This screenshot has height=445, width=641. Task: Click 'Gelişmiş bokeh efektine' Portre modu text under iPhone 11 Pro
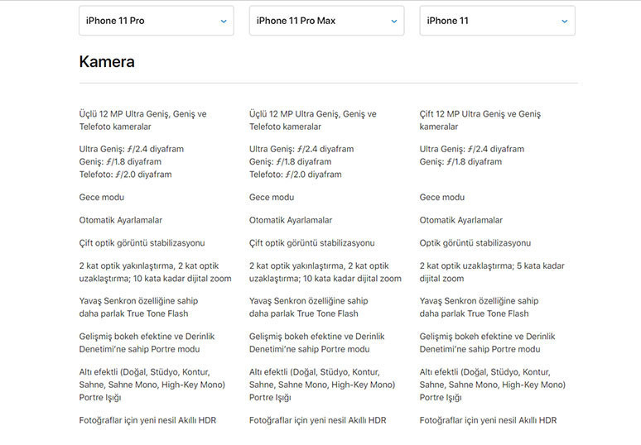147,343
